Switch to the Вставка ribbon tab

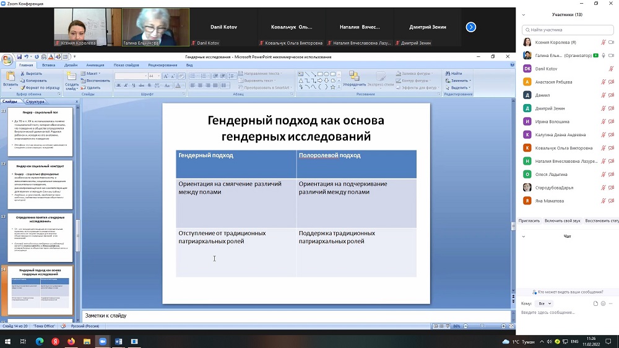[x=48, y=65]
